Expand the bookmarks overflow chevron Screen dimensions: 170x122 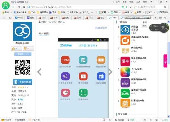pyautogui.click(x=92, y=12)
